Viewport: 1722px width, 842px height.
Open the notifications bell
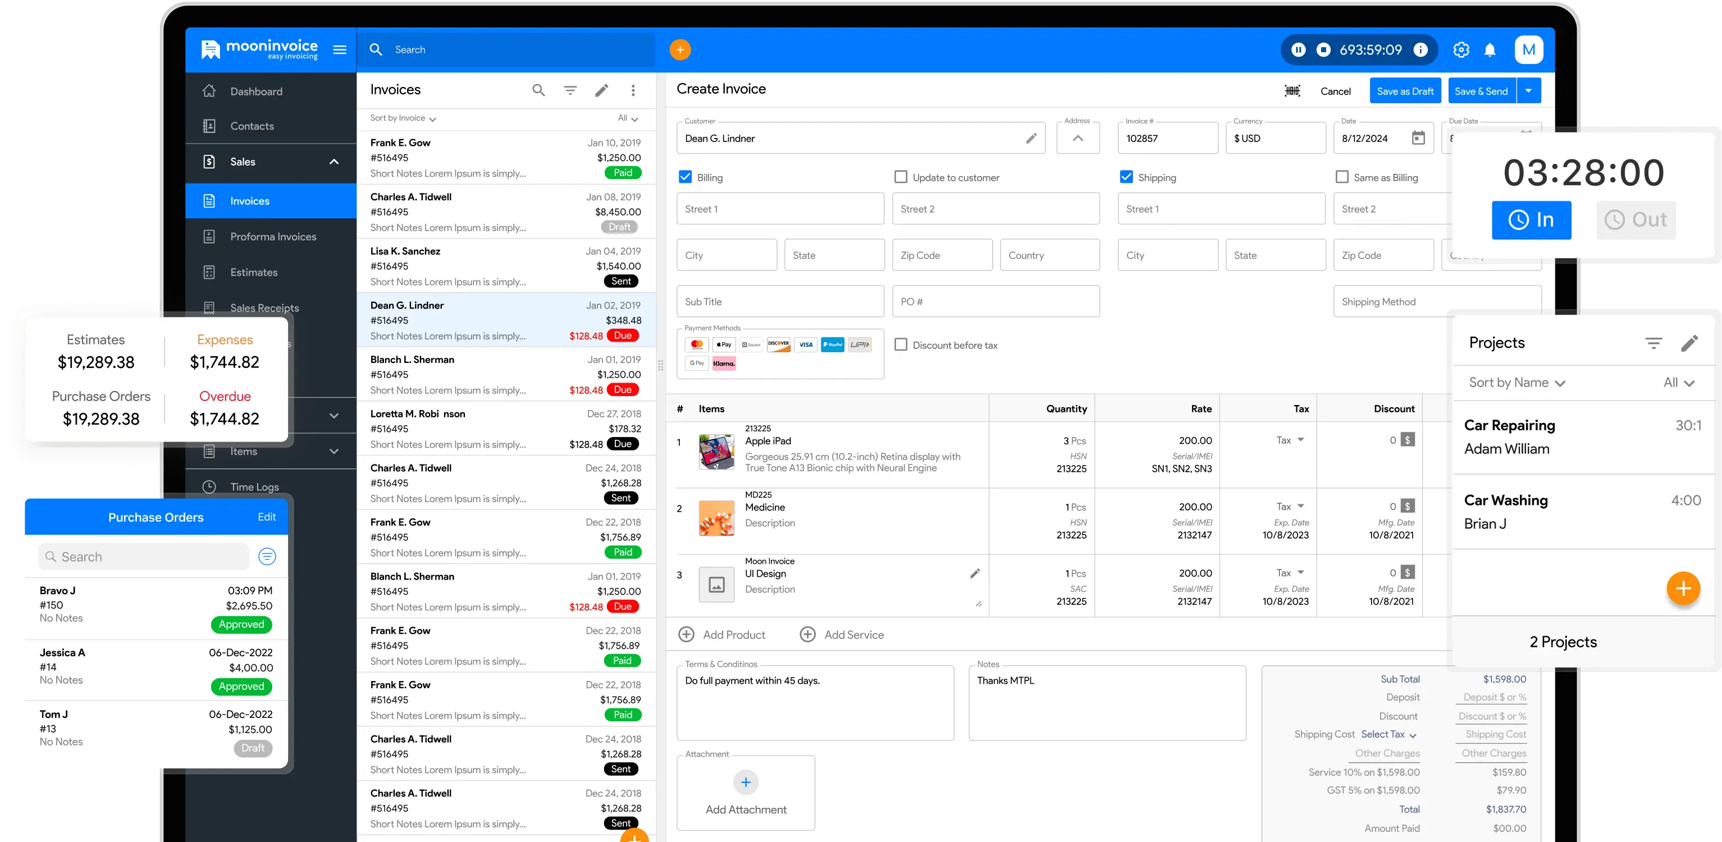tap(1490, 50)
